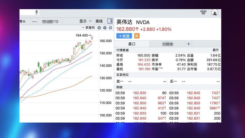The width and height of the screenshot is (245, 138).
Task: Zoom in chart with plus icon
Action: pos(99,28)
